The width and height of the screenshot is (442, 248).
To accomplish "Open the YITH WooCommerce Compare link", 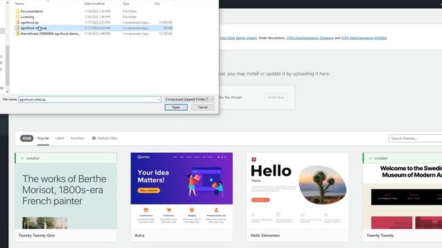I will coord(310,38).
